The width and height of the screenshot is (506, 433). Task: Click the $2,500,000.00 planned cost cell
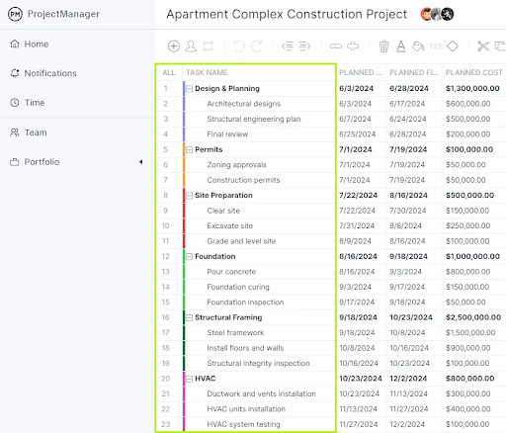(473, 317)
